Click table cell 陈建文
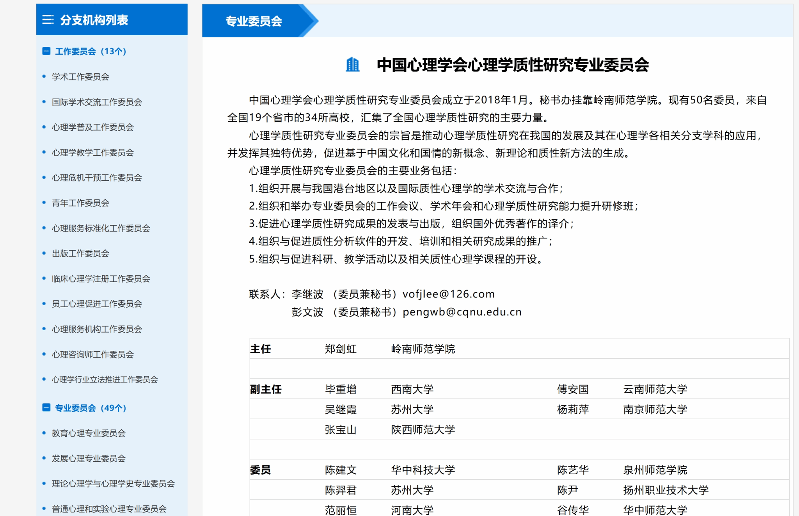 (341, 470)
